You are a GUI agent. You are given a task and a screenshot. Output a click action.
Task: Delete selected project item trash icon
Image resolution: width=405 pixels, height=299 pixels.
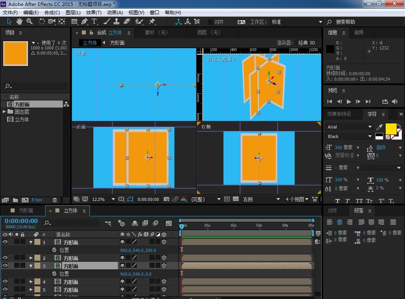tap(55, 200)
